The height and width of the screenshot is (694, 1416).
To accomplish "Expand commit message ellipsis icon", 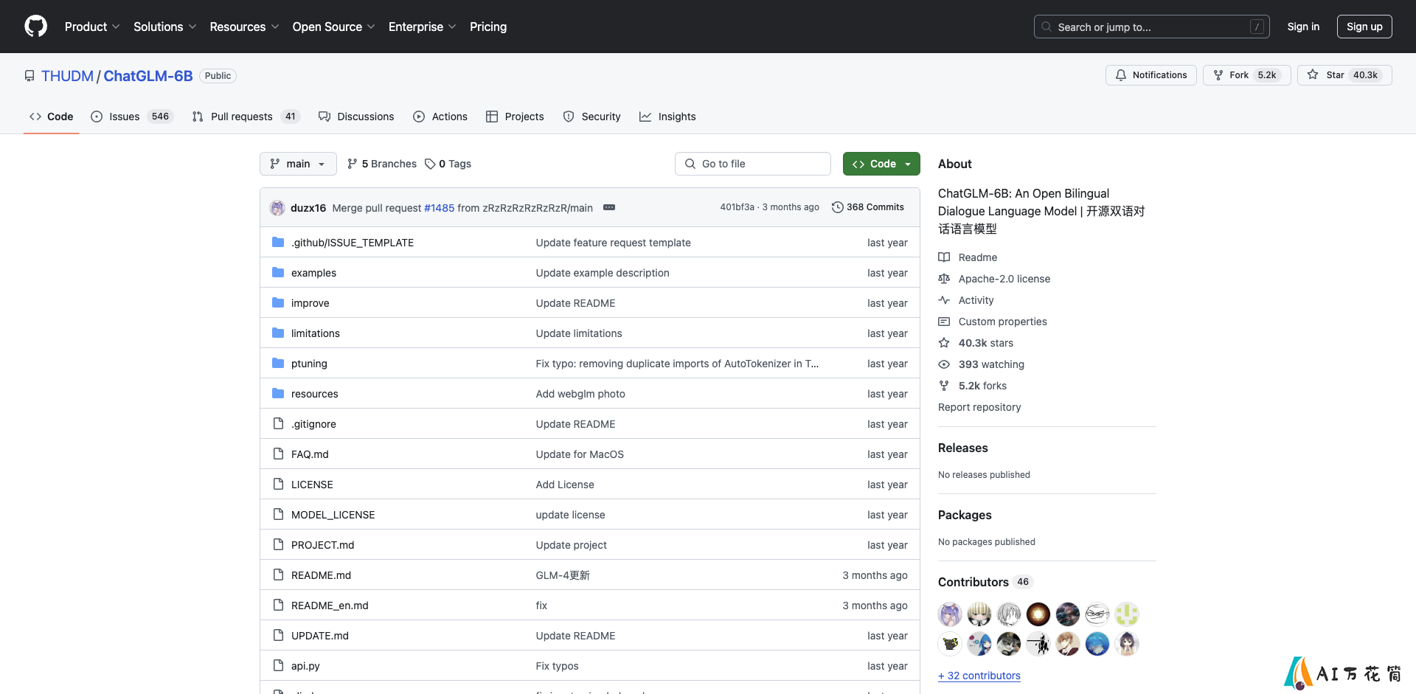I will (609, 207).
